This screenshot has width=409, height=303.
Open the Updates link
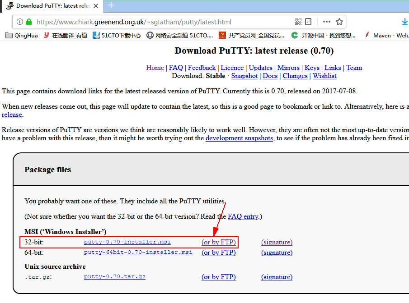coord(260,68)
